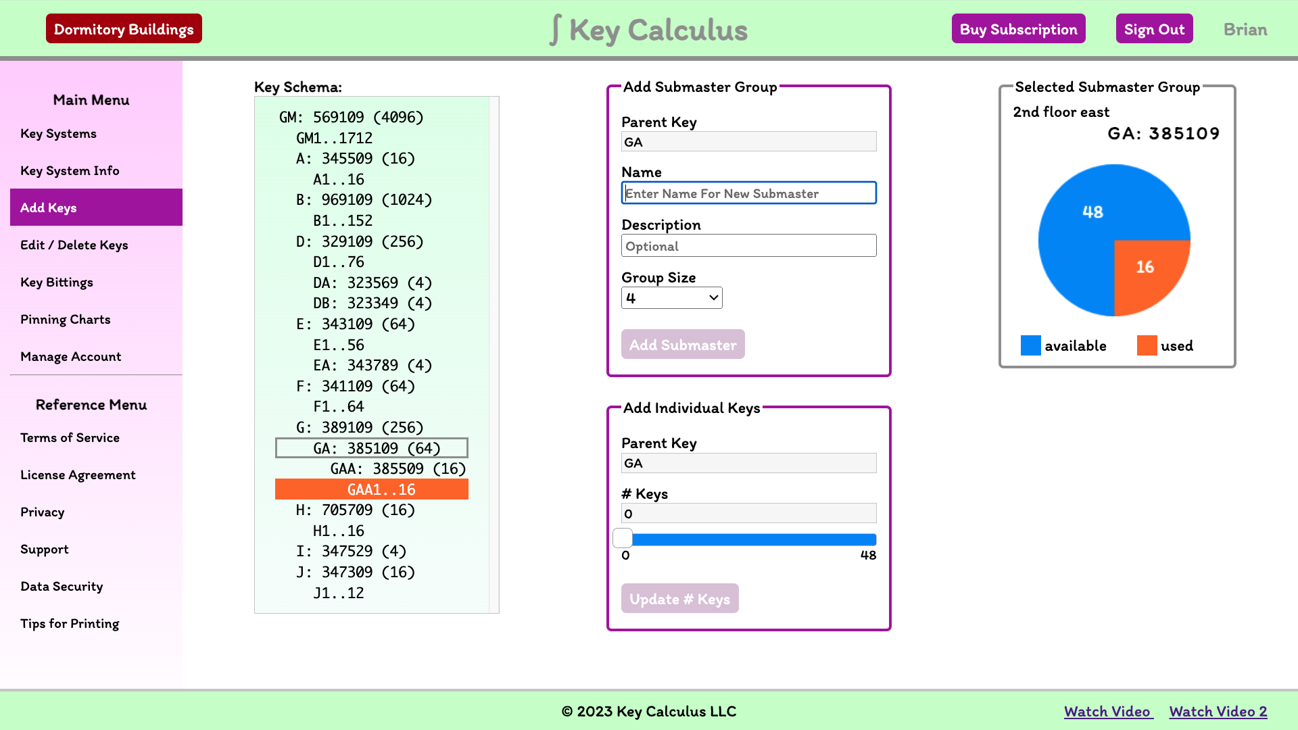1298x730 pixels.
Task: Select the B1..152 keys row
Action: point(372,220)
